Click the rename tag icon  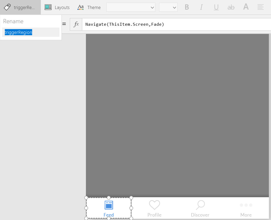click(7, 7)
